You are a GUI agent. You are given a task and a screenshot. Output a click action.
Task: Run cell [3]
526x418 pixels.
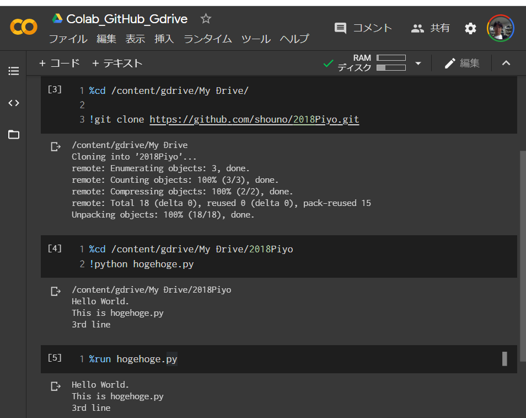[x=55, y=89]
